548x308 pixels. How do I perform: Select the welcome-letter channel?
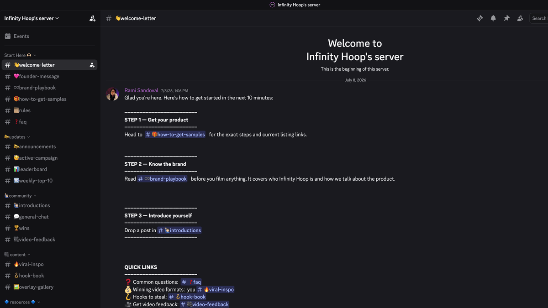[x=49, y=65]
